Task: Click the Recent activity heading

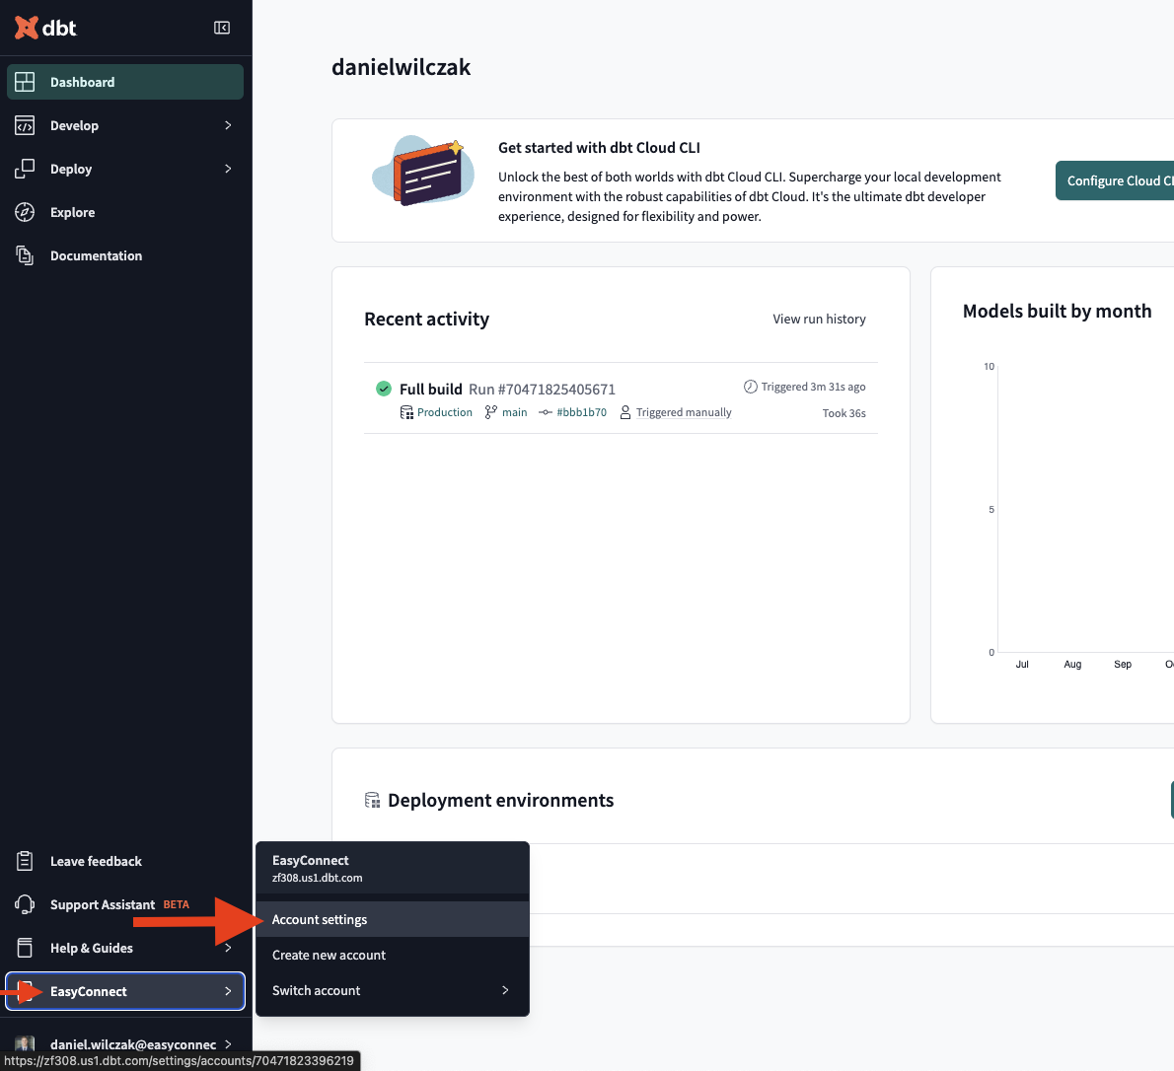Action: point(427,319)
